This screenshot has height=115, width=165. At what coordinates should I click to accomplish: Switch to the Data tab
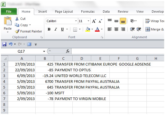click(x=106, y=11)
